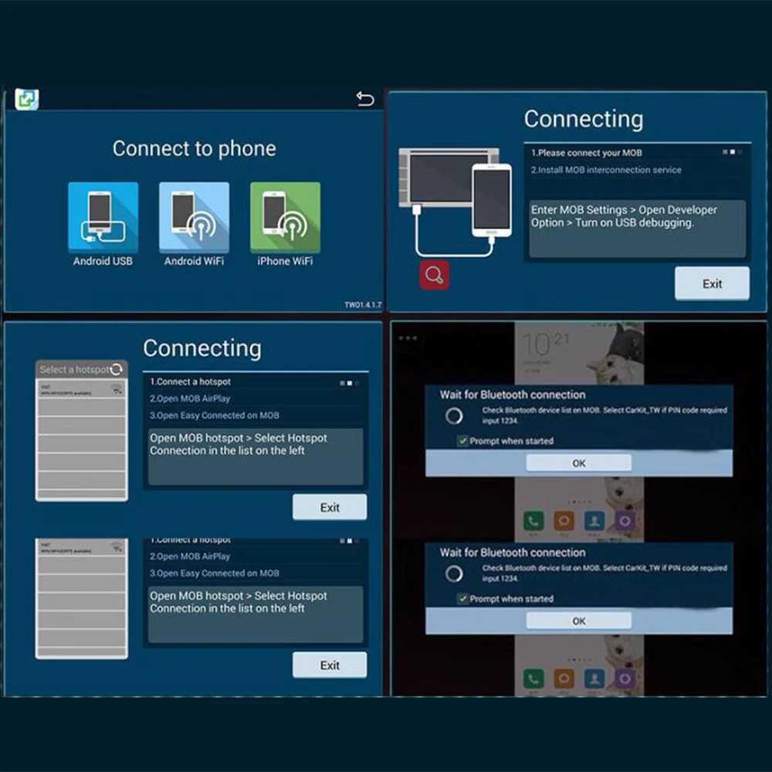772x772 pixels.
Task: Exit the USB debugging Connecting screen
Action: coord(712,283)
